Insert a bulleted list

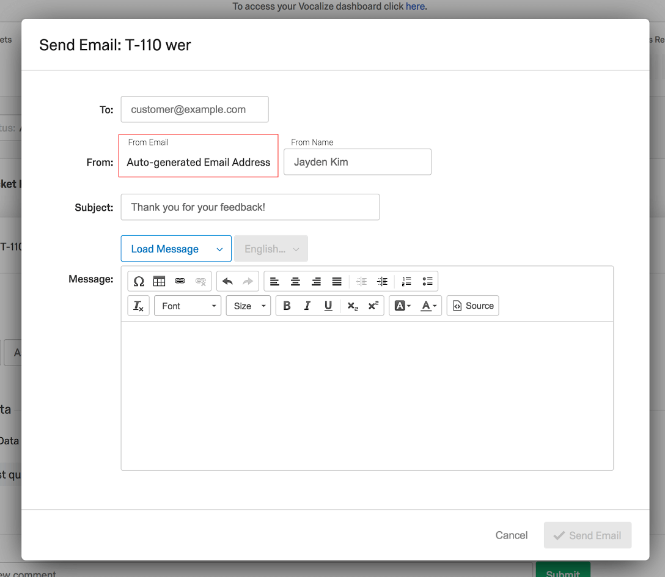click(427, 281)
